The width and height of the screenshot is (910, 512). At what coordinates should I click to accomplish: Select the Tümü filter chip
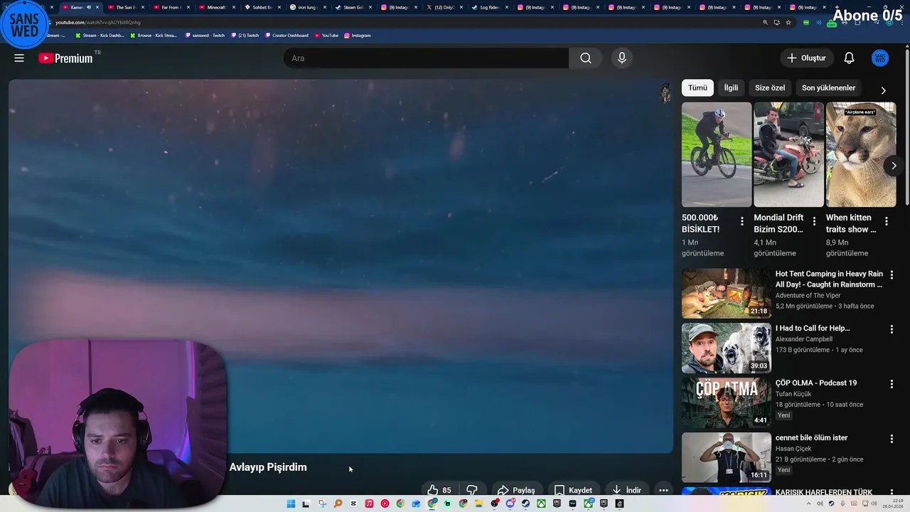(x=697, y=87)
